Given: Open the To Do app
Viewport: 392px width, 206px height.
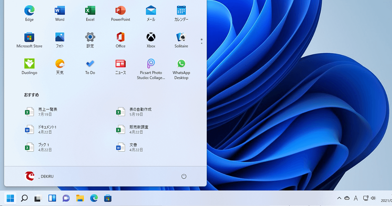Looking at the screenshot, I should [90, 67].
